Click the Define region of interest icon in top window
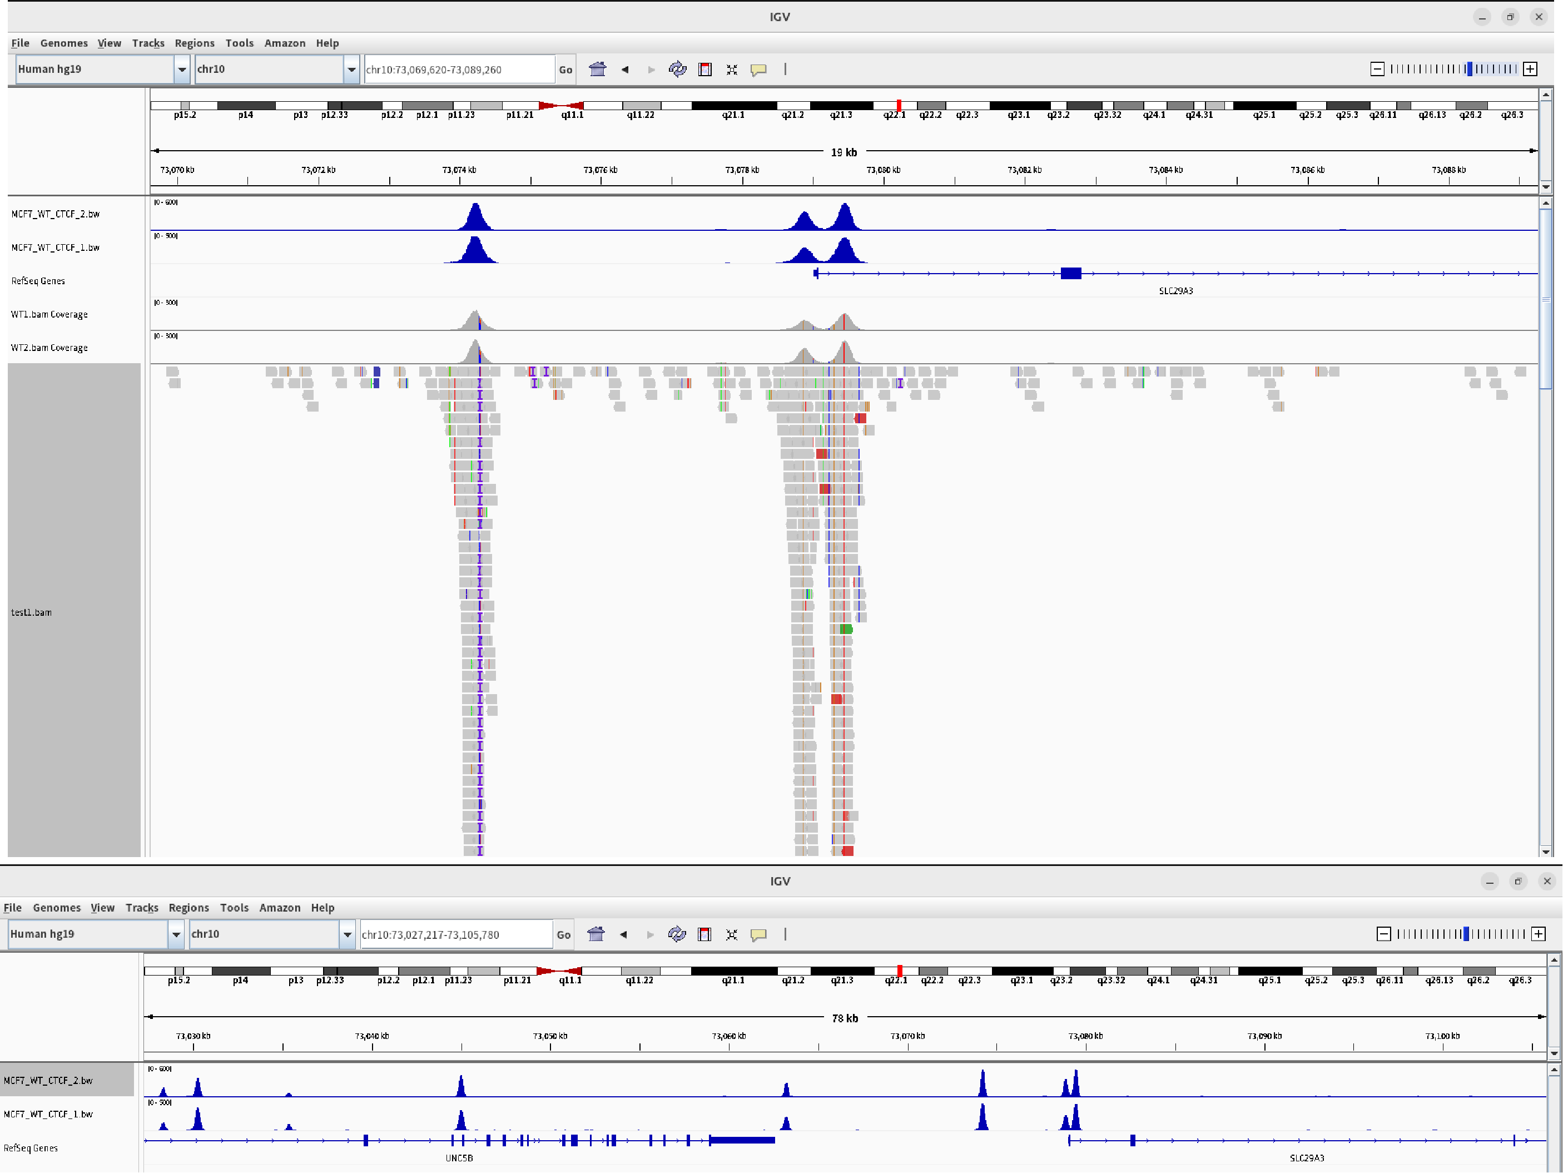Screen dimensions: 1563x1173 point(704,70)
